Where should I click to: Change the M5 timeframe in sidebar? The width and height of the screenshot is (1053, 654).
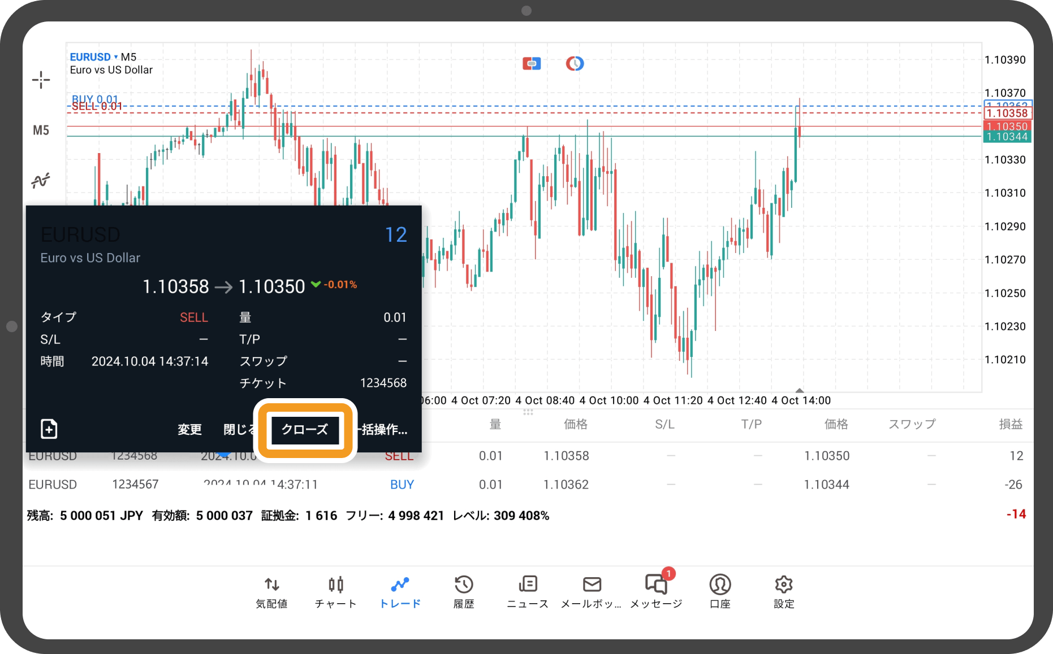tap(41, 130)
